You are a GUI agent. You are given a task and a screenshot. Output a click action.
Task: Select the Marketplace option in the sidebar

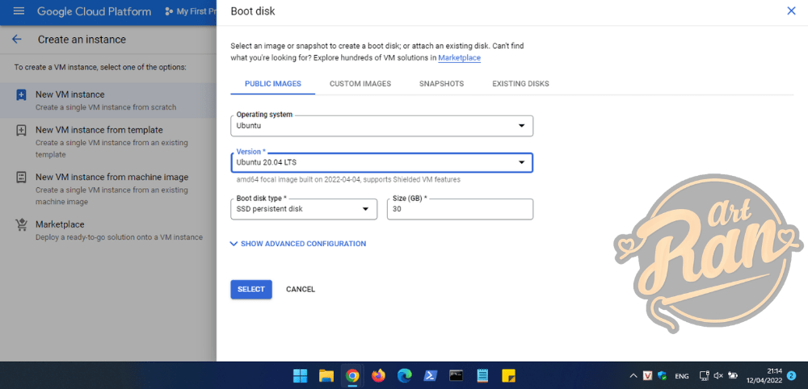tap(108, 231)
